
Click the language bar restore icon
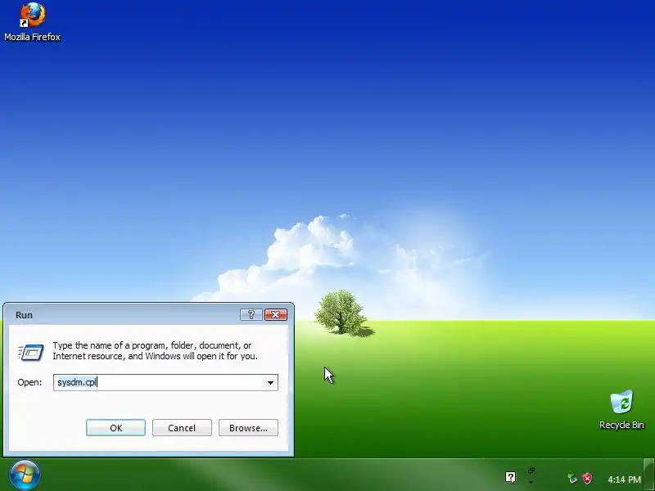[x=531, y=471]
